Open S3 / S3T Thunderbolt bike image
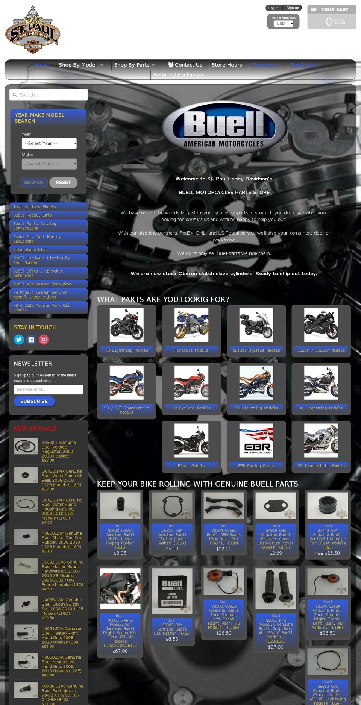Screen dimensions: 361x705 [x=126, y=383]
